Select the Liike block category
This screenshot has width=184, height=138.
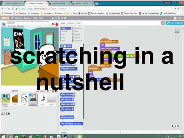pyautogui.click(x=66, y=28)
